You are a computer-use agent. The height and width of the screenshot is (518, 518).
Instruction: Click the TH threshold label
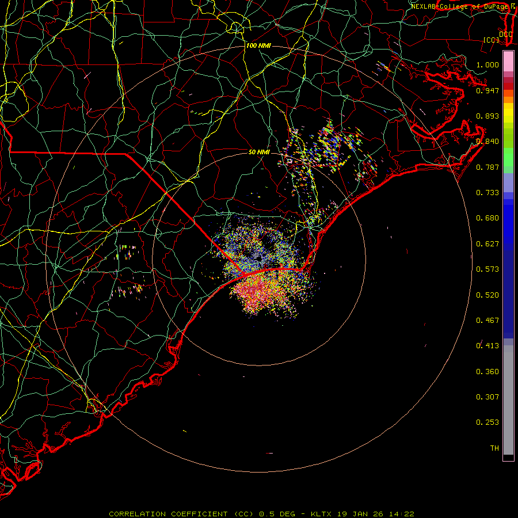pyautogui.click(x=494, y=448)
